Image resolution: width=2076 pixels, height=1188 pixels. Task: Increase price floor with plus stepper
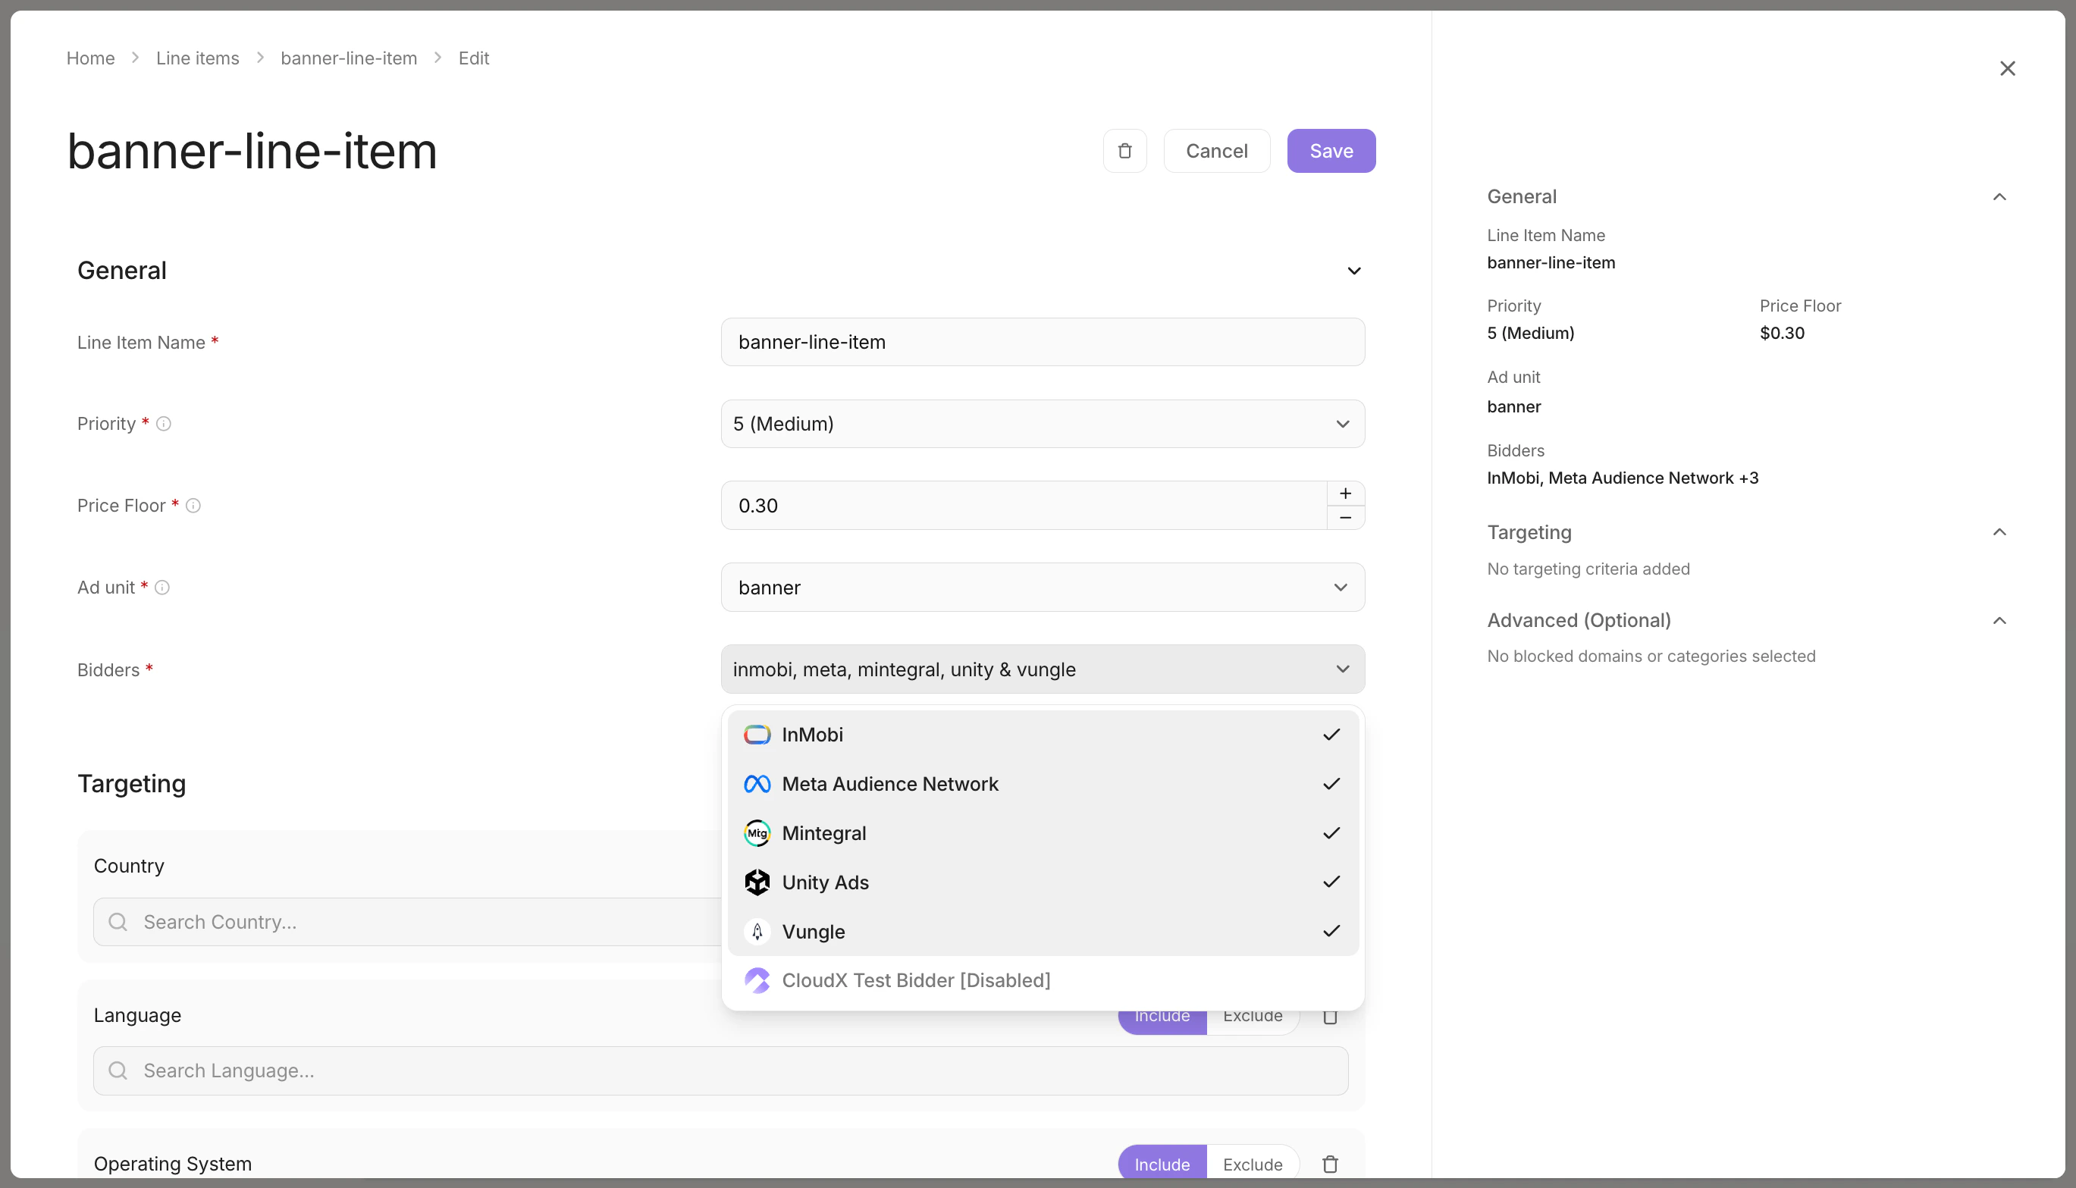pos(1346,494)
